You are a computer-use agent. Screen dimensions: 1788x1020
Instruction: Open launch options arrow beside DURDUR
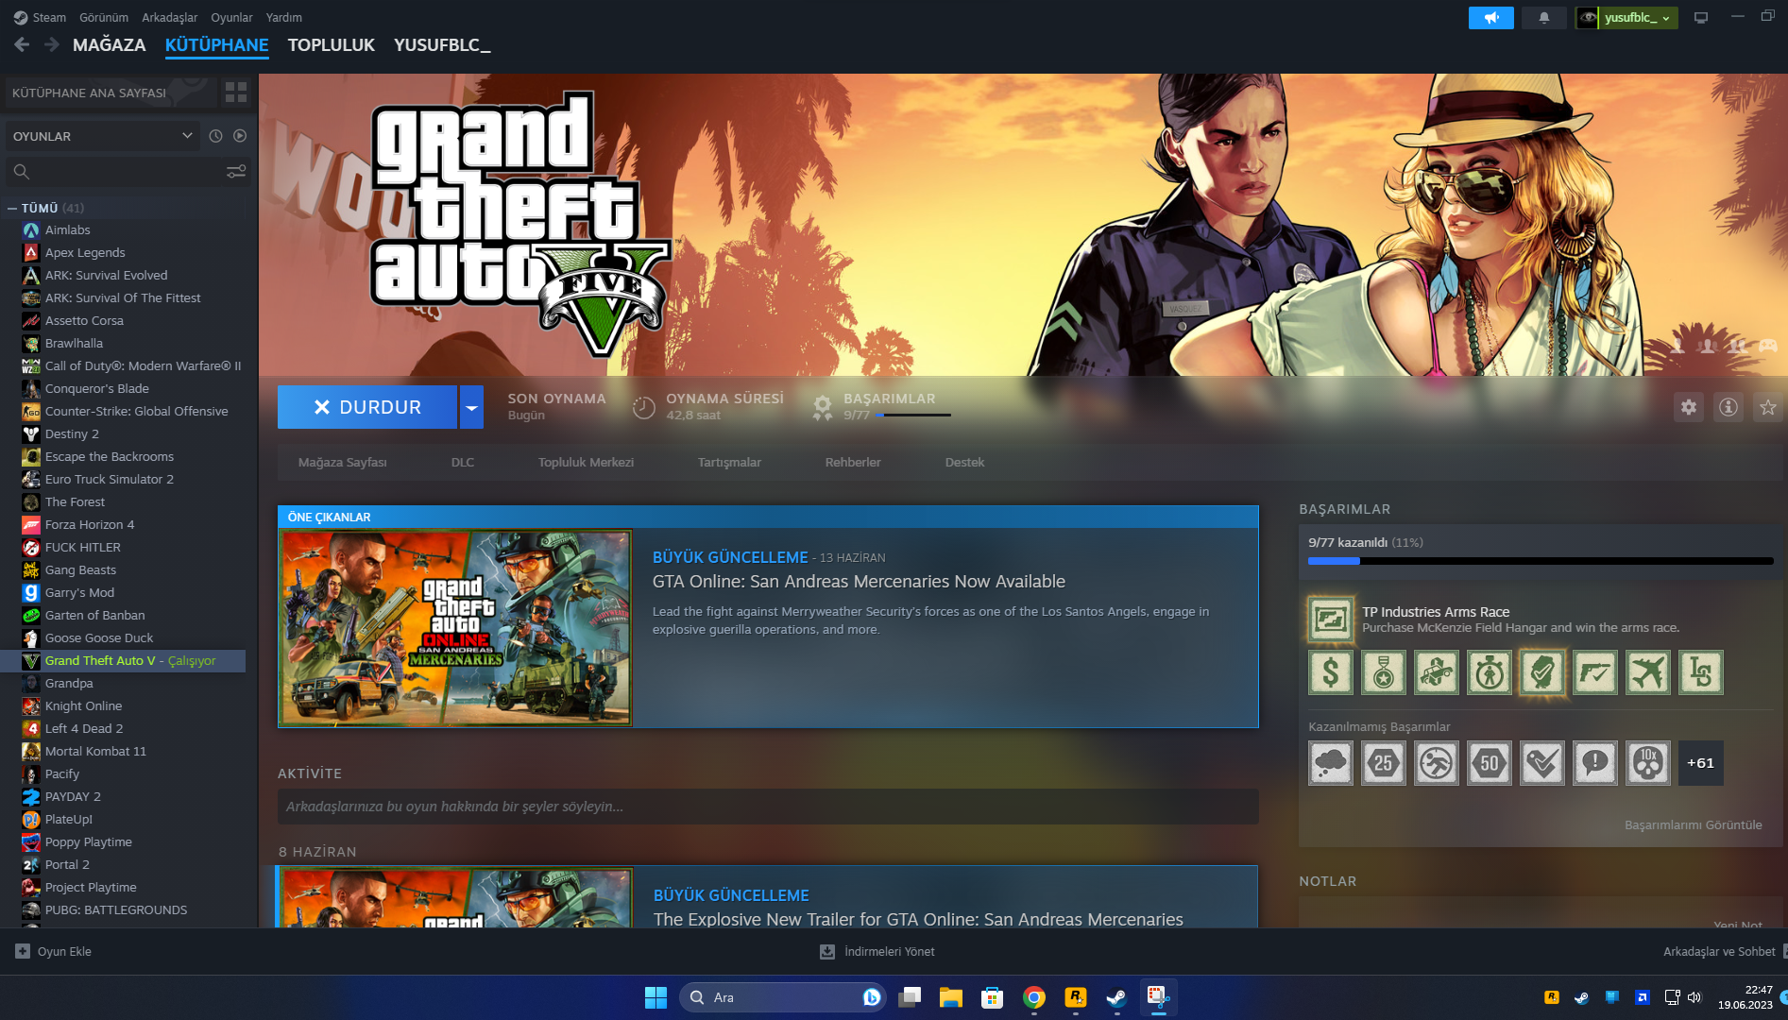click(471, 407)
